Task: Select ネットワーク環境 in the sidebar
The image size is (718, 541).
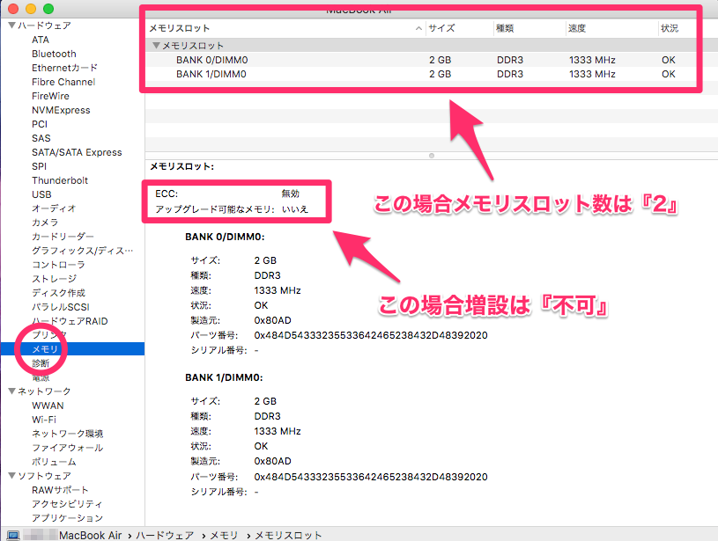Action: point(67,434)
